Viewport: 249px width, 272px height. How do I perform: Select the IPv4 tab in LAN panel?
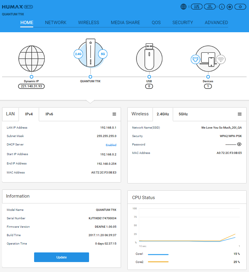coord(29,114)
